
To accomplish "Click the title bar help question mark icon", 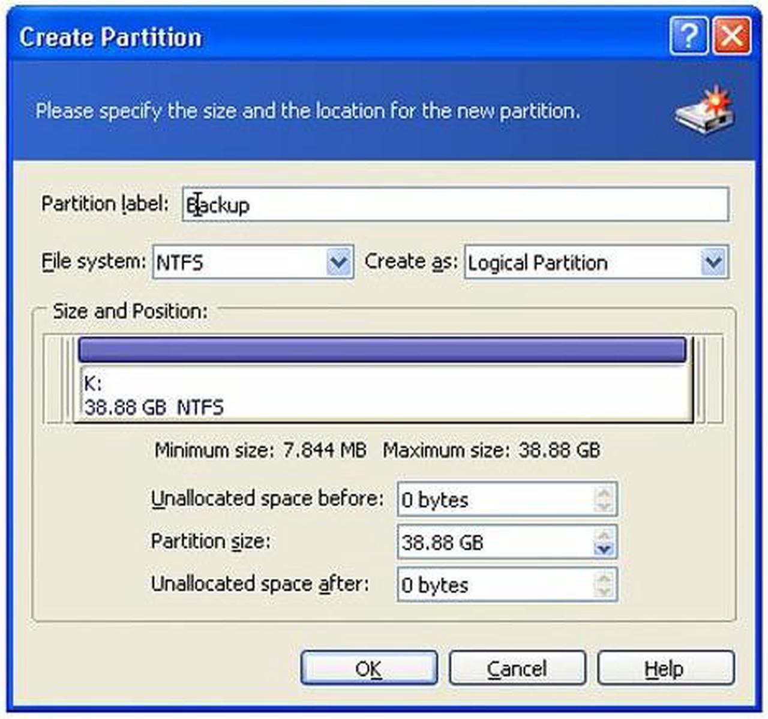I will pyautogui.click(x=688, y=37).
